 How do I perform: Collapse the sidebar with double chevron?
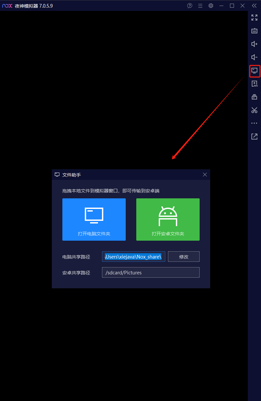pyautogui.click(x=254, y=6)
